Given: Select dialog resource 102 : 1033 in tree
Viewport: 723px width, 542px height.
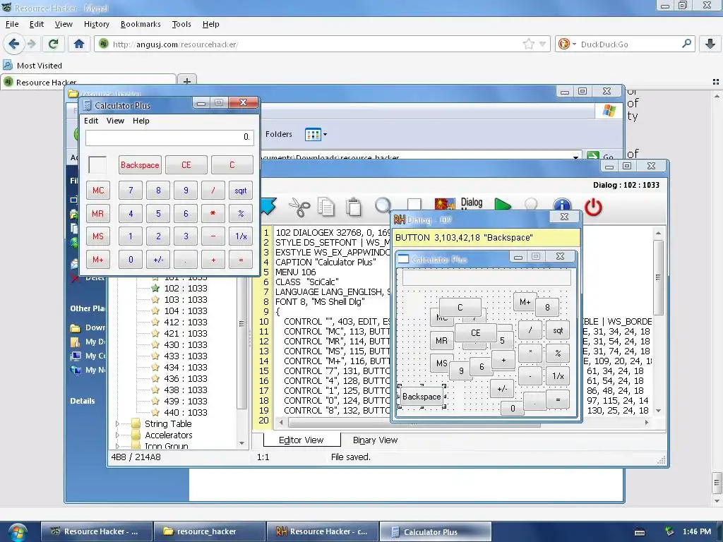Looking at the screenshot, I should (x=186, y=288).
